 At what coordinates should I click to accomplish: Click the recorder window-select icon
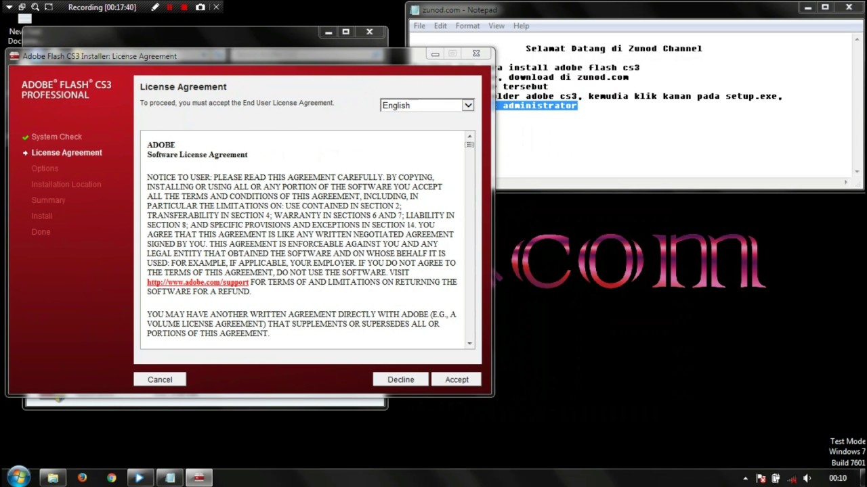[22, 7]
